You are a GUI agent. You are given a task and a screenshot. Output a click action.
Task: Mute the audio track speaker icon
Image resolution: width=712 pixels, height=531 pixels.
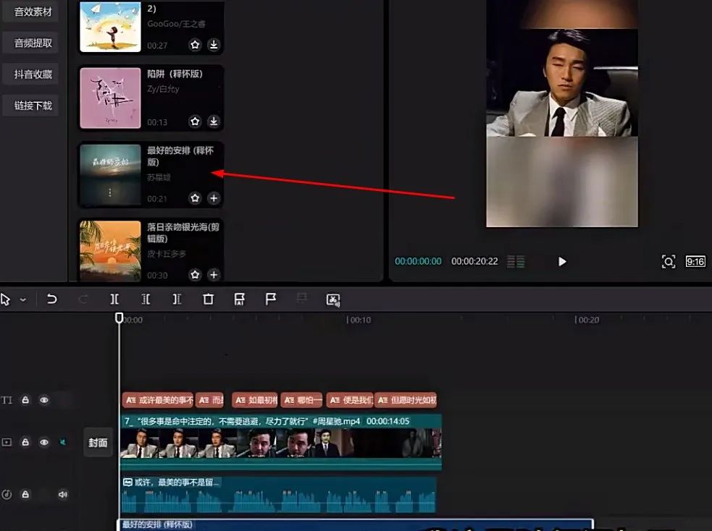62,493
